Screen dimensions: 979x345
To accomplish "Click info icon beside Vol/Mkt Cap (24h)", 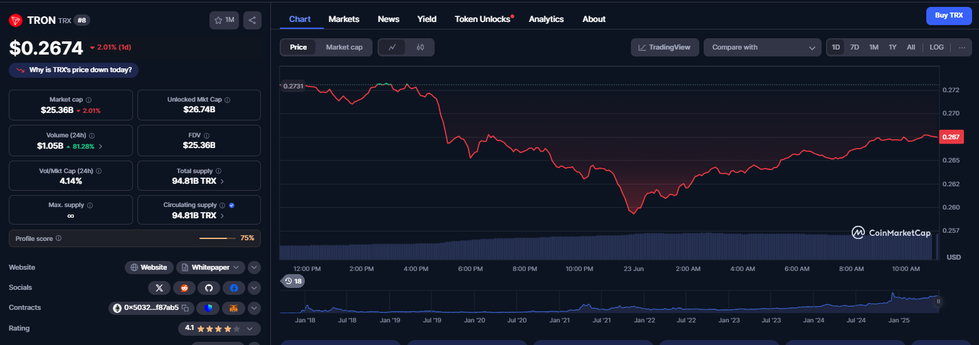I will pos(98,171).
